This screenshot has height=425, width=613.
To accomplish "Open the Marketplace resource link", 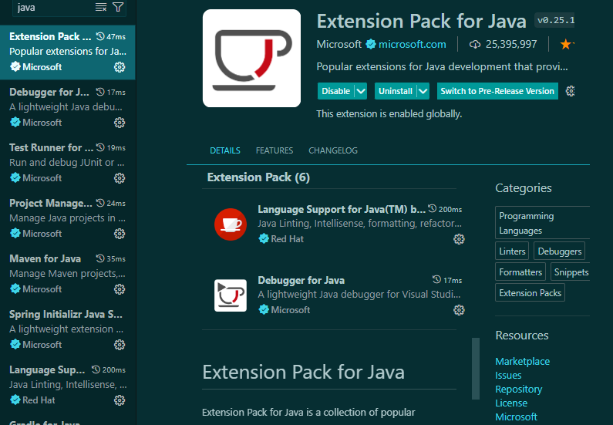I will point(522,361).
